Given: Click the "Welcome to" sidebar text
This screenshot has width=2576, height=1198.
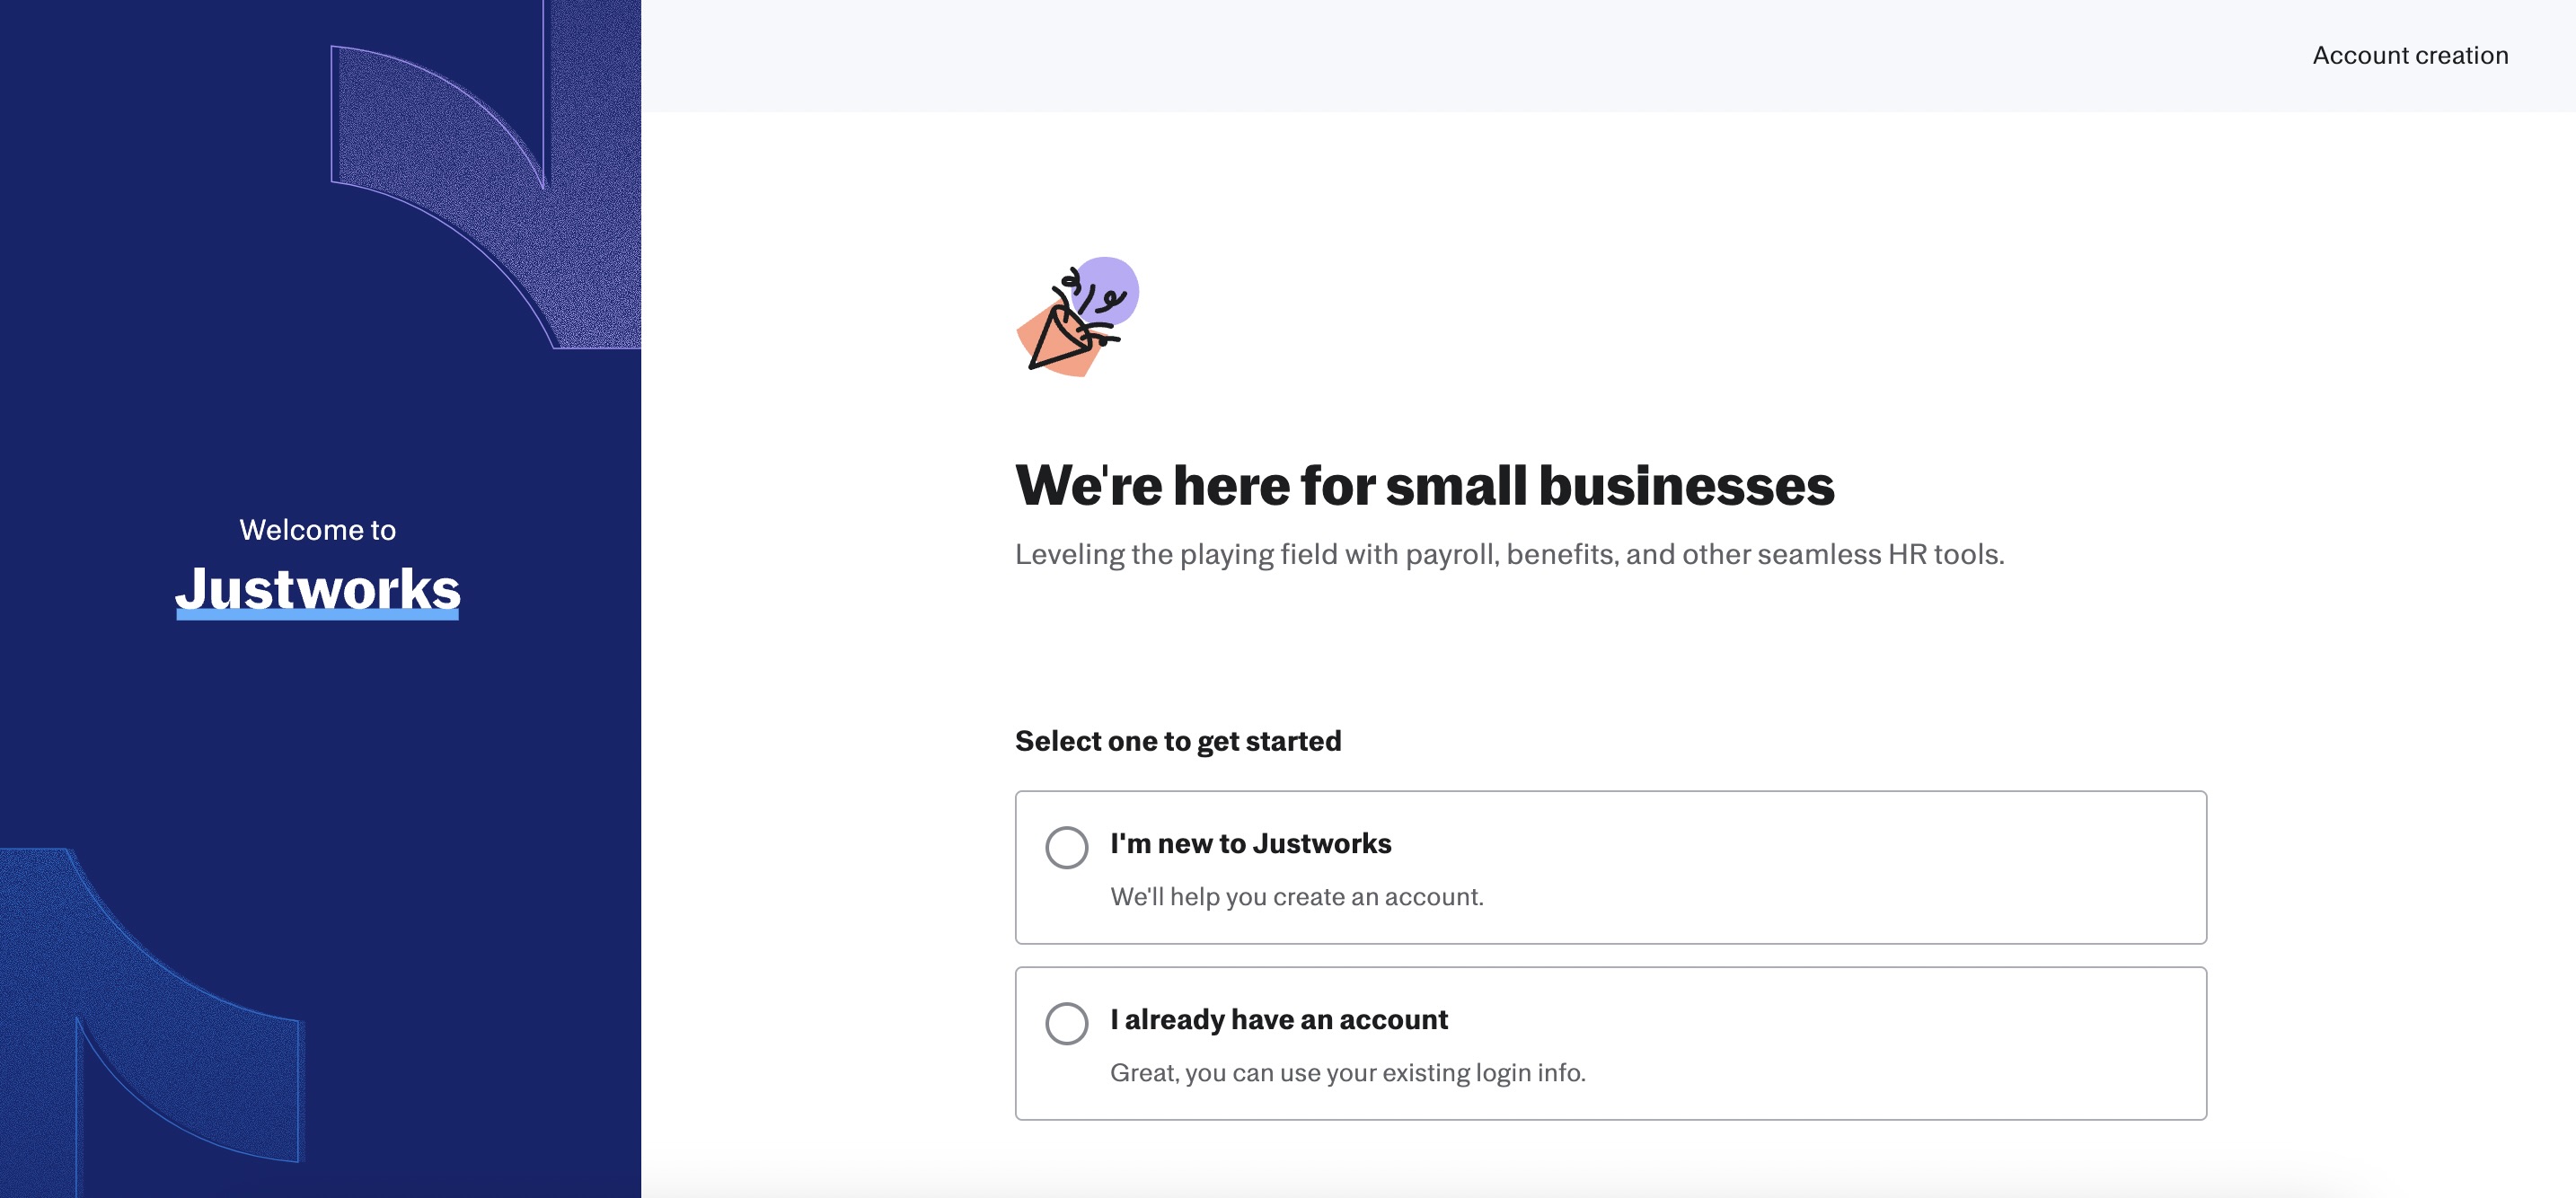Looking at the screenshot, I should click(318, 529).
